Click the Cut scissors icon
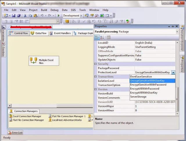This screenshot has height=141, width=186. pyautogui.click(x=25, y=16)
